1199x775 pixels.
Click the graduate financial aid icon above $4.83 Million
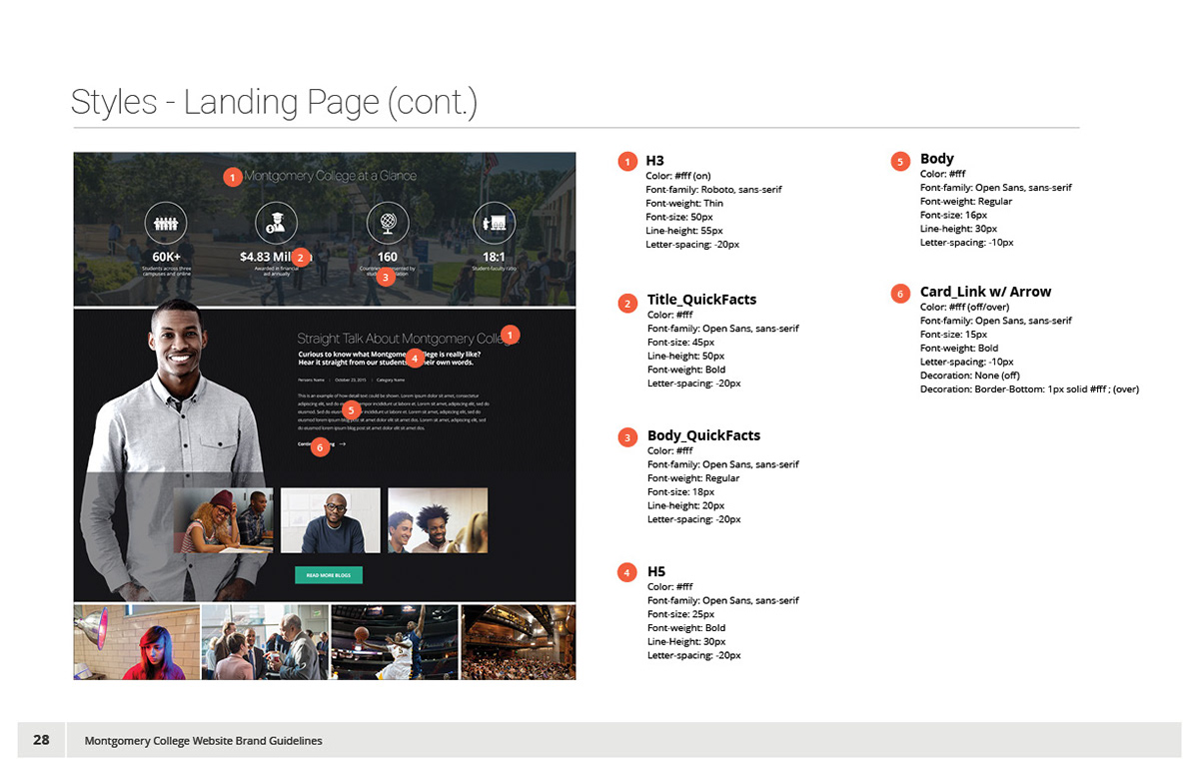pos(276,223)
